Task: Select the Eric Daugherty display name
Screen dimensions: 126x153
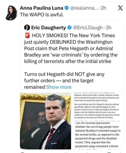Action: pyautogui.click(x=49, y=28)
